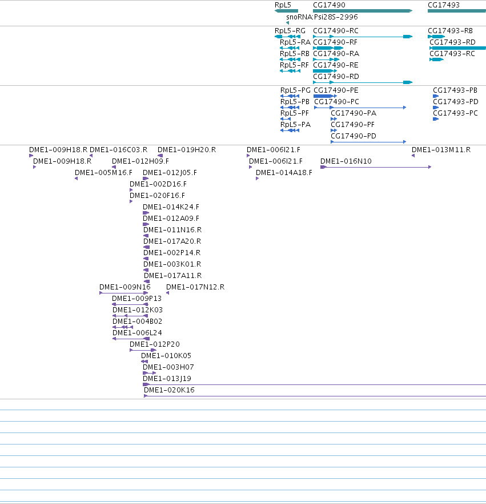Viewport: 486px width, 504px height.
Task: Select cDNA DME1-009N16
Action: coord(124,293)
